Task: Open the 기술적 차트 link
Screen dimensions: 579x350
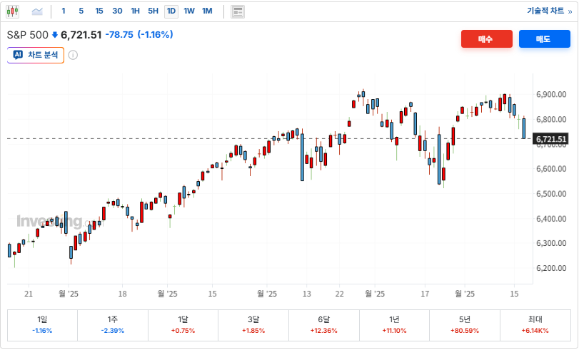Action: point(550,11)
